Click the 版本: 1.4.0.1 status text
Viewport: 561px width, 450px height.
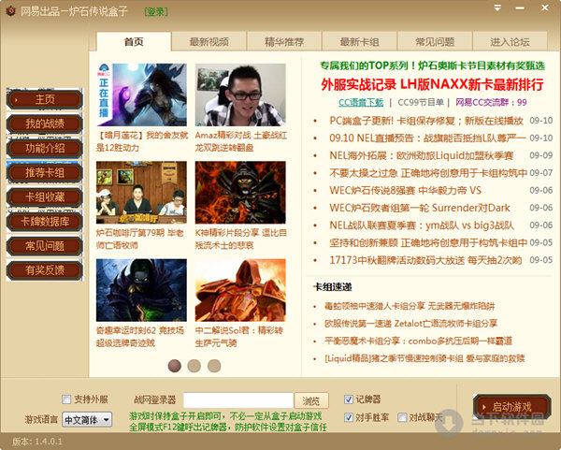tap(37, 442)
